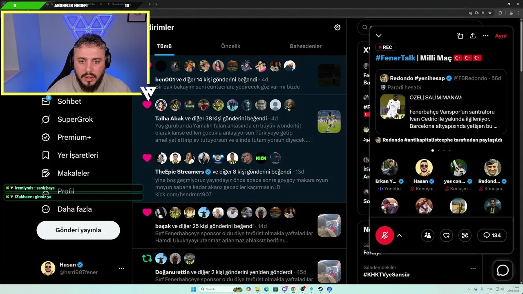
Task: Open notification settings gear icon
Action: [337, 27]
